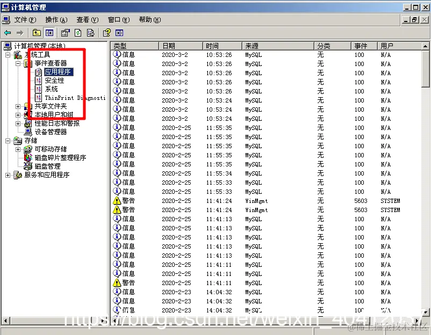
Task: Expand the 服务和应用程序 tree node
Action: [x=8, y=175]
